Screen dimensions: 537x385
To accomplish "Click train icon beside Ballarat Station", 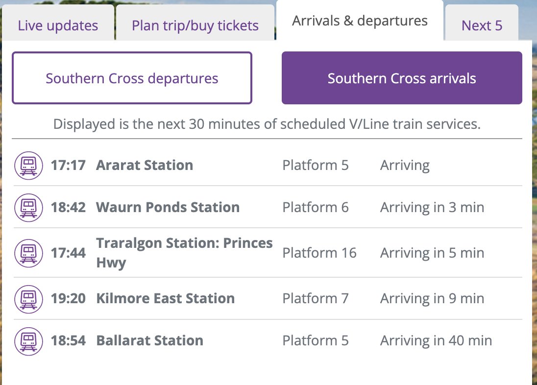I will pos(28,341).
